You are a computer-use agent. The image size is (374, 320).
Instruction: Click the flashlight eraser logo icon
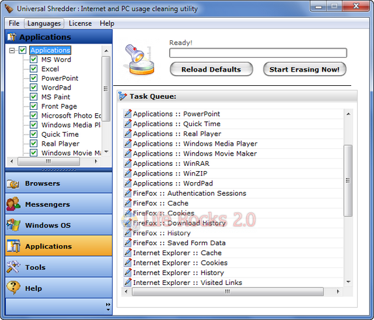coord(140,60)
